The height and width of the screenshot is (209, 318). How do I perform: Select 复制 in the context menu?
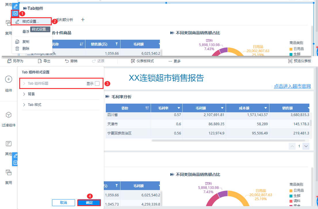coord(32,42)
